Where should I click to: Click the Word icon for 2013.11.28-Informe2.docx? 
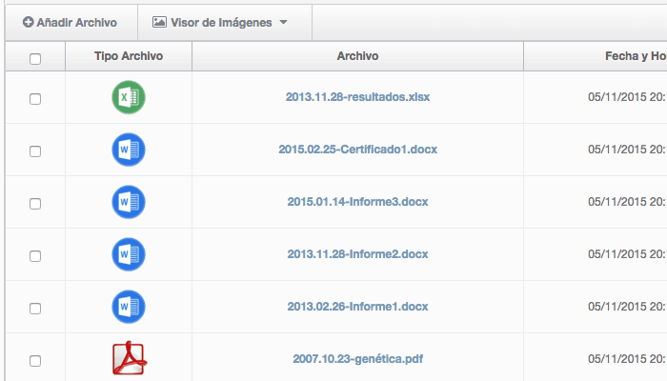129,254
